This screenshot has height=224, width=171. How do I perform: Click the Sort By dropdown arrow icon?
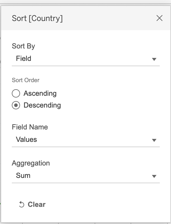click(x=154, y=59)
